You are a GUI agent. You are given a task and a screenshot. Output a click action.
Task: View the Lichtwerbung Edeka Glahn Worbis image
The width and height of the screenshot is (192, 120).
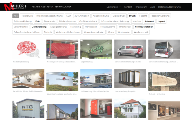pyautogui.click(x=96, y=79)
